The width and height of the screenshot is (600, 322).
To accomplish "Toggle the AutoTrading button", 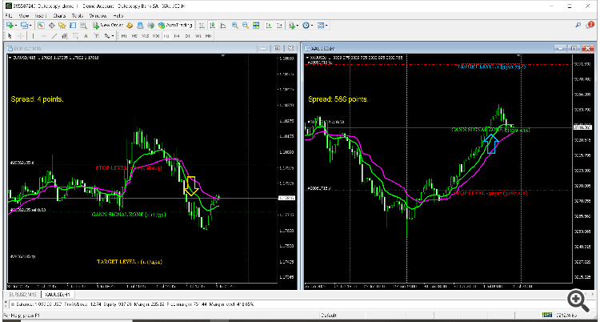I will coord(175,26).
